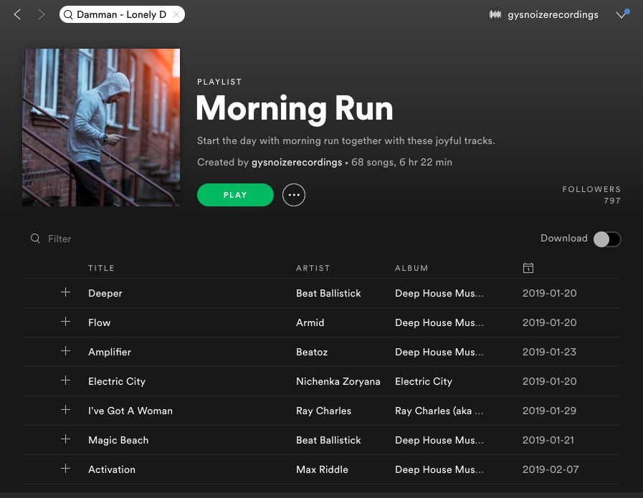Go back with the left arrow
This screenshot has width=643, height=498.
(x=18, y=14)
